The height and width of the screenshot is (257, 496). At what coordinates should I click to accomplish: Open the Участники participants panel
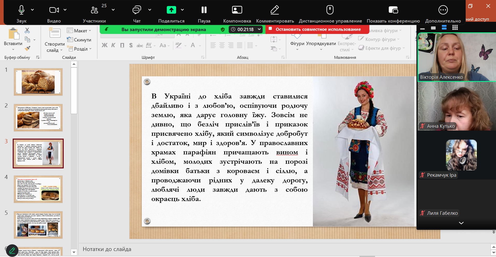(x=94, y=10)
